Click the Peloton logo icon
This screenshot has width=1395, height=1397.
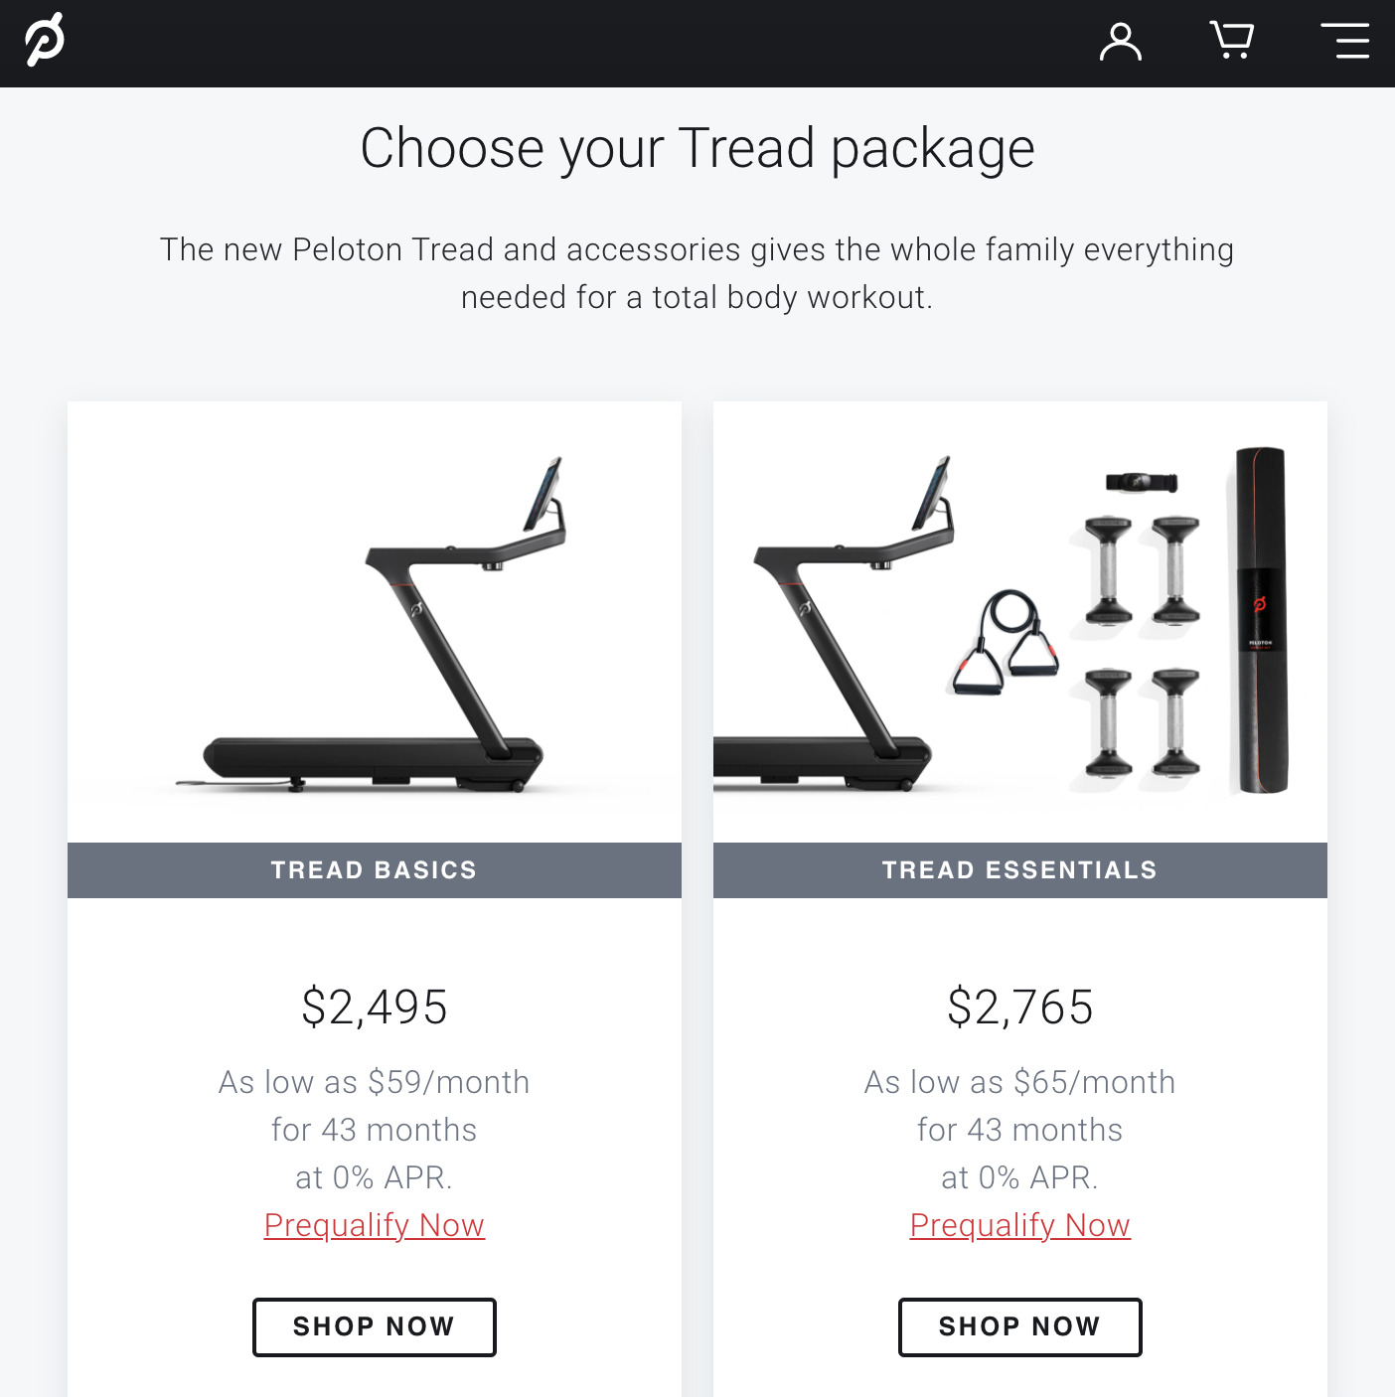(45, 41)
